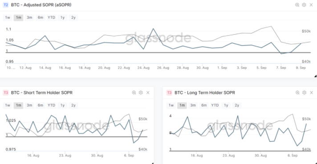Close the Adjusted SOPR chart panel
317x164 pixels.
311,5
